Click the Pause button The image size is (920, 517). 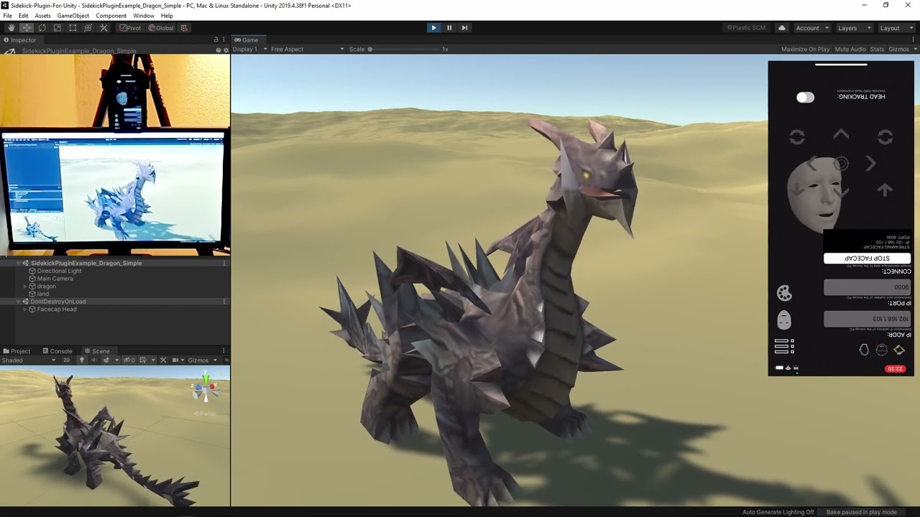(449, 28)
